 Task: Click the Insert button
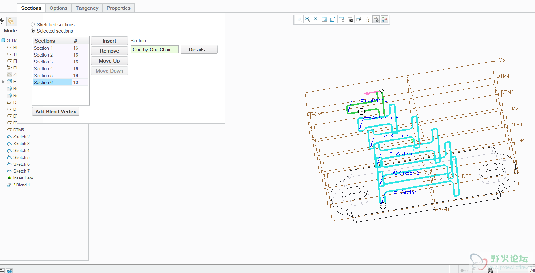point(109,41)
